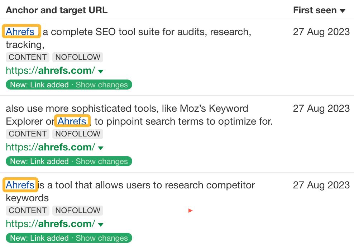Select the 'Anchor and target URL' column header

(56, 10)
